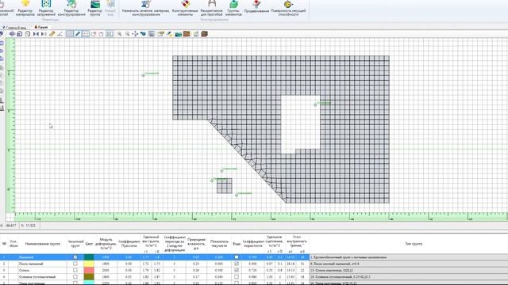Screen dimensions: 508x285
Task: Open the Продавливание tool
Action: click(256, 7)
